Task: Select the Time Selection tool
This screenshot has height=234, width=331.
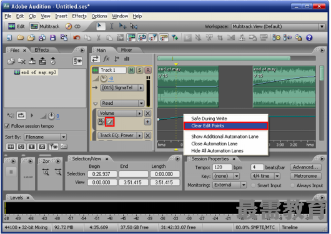Action: pyautogui.click(x=112, y=26)
